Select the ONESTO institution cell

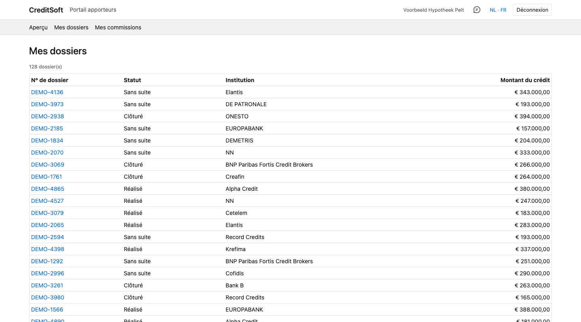[x=237, y=116]
